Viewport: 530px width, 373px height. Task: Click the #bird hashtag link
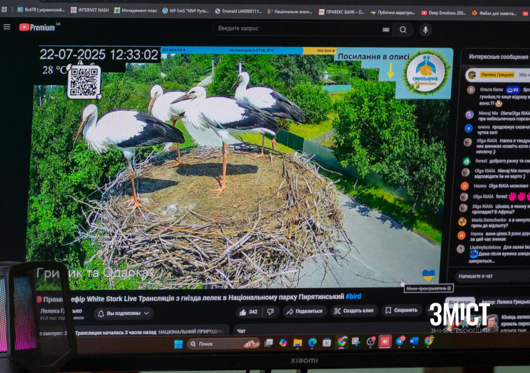tap(354, 297)
